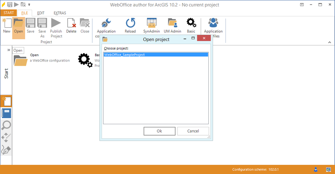This screenshot has height=174, width=335.
Task: Click 'Configuration scheme: 102.0.1' in status bar
Action: tap(255, 169)
